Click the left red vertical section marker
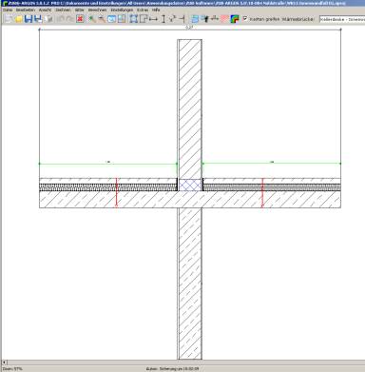The width and height of the screenshot is (365, 372). [x=116, y=192]
